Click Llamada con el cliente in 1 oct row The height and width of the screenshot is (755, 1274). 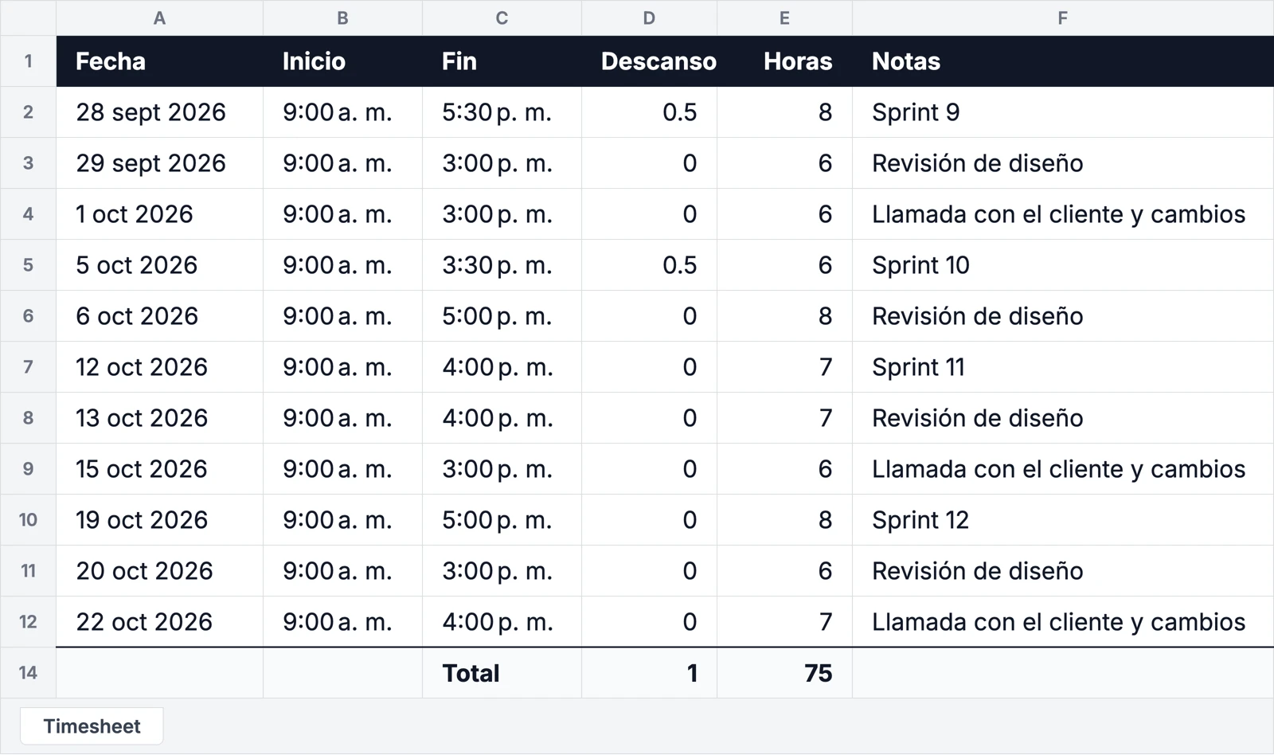point(1063,214)
